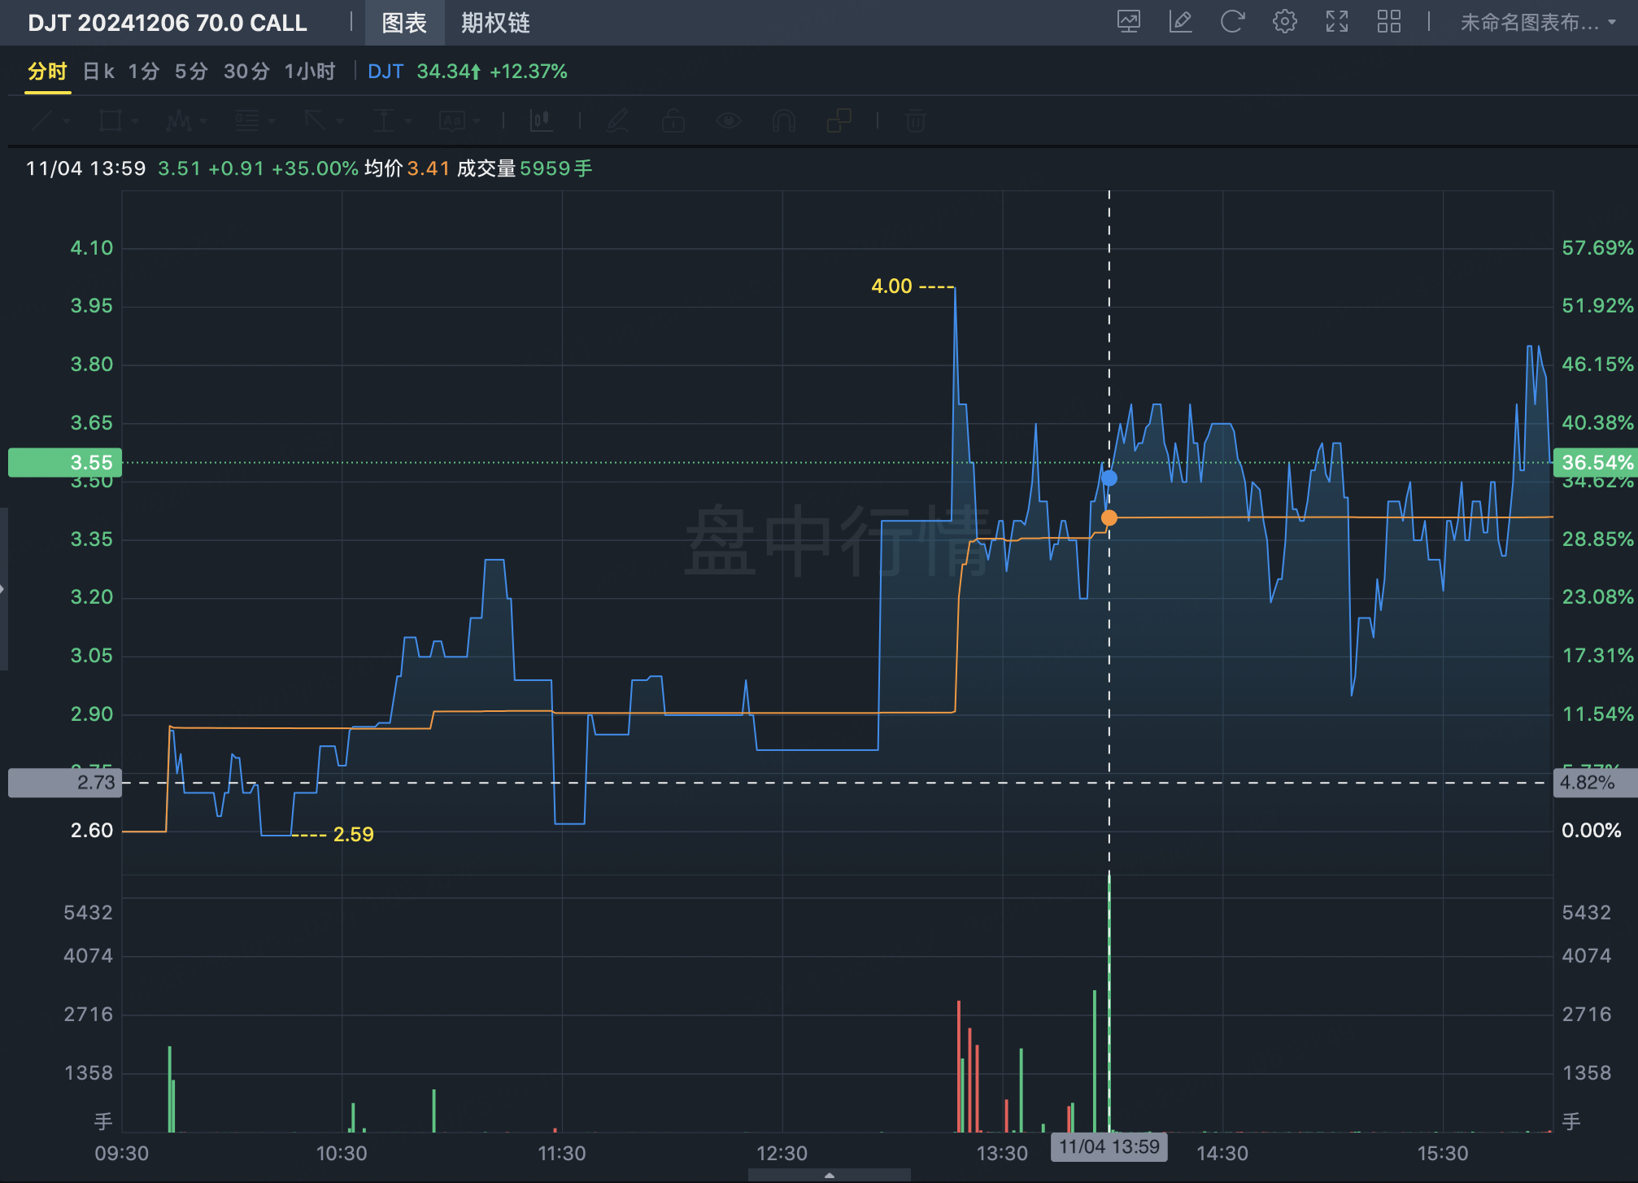Open chart settings gear icon

[x=1284, y=22]
